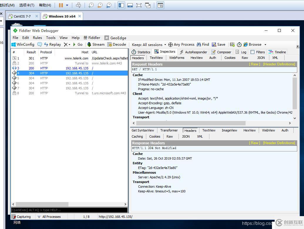The height and width of the screenshot is (229, 304).
Task: Click the Save toolbar button
Action: point(219,45)
